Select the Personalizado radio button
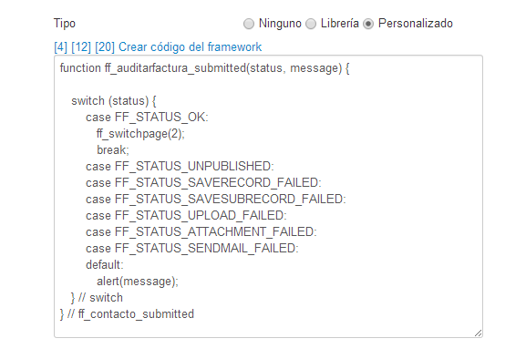The height and width of the screenshot is (359, 526). [x=368, y=24]
